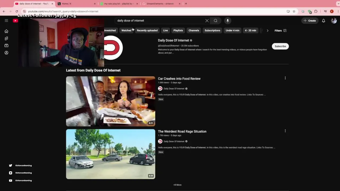
Task: Toggle the Live filter chip
Action: click(165, 31)
